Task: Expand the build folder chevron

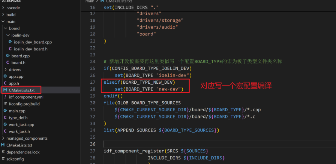Action: pos(3,15)
